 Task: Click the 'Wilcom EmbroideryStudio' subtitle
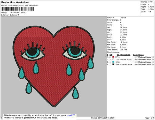pyautogui.click(x=19, y=5)
